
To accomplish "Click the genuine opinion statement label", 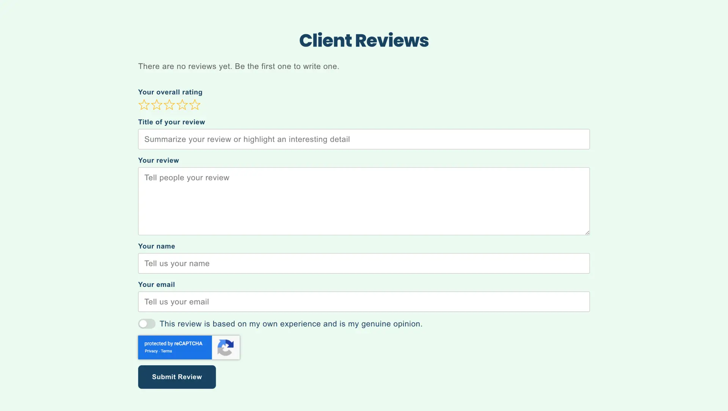I will pos(290,324).
